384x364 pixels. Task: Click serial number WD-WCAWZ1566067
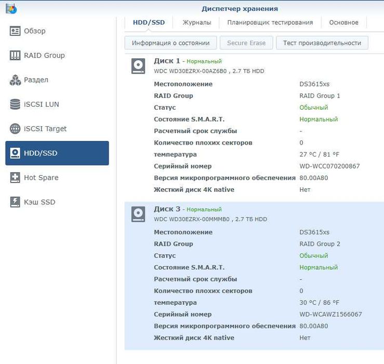(330, 314)
